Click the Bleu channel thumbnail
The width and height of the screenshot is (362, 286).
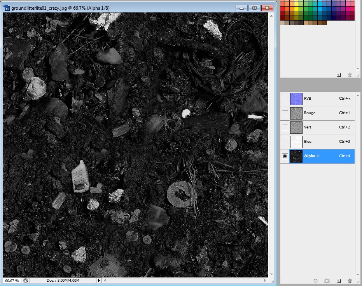click(x=296, y=142)
